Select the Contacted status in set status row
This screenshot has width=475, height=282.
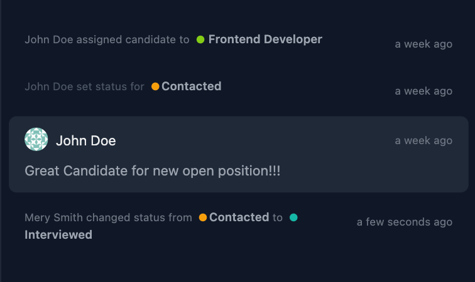191,86
